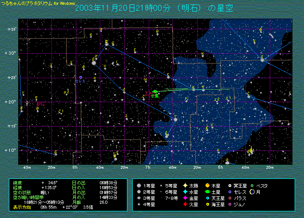The width and height of the screenshot is (304, 218).
Task: Click the 7h right ascension axis label
Action: [148, 167]
